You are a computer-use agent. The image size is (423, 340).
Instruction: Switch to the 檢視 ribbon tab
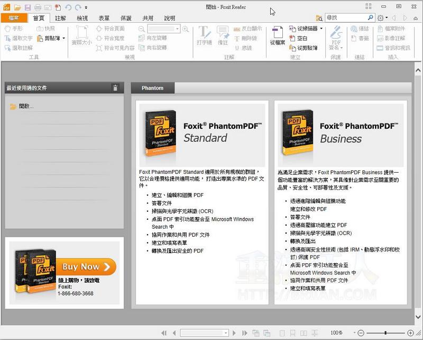pyautogui.click(x=82, y=18)
